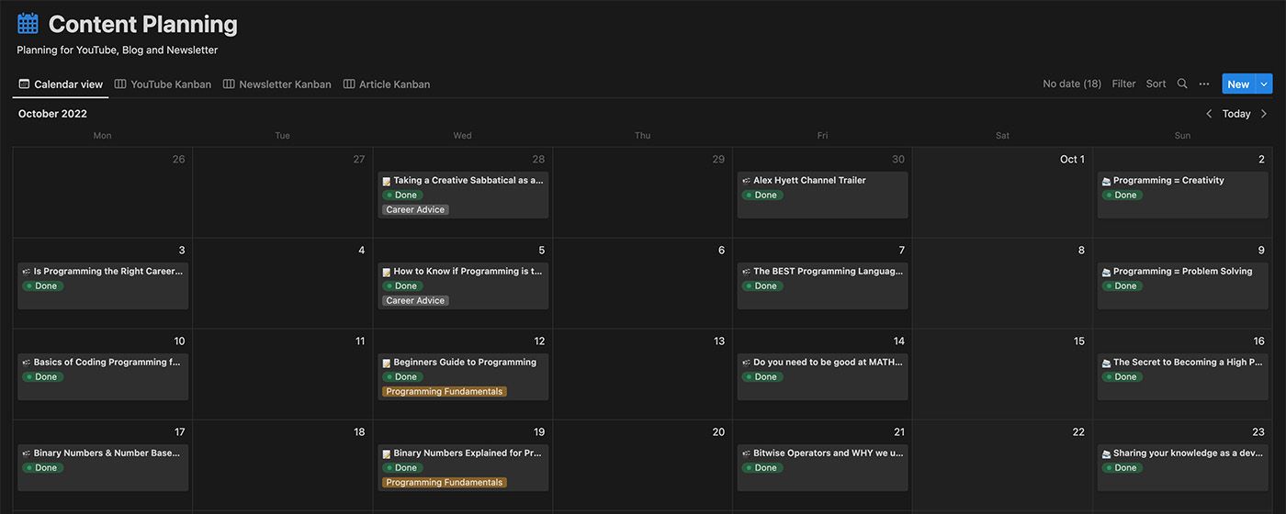Open Binary Numbers & Number Bases card
Image resolution: width=1286 pixels, height=514 pixels.
103,467
